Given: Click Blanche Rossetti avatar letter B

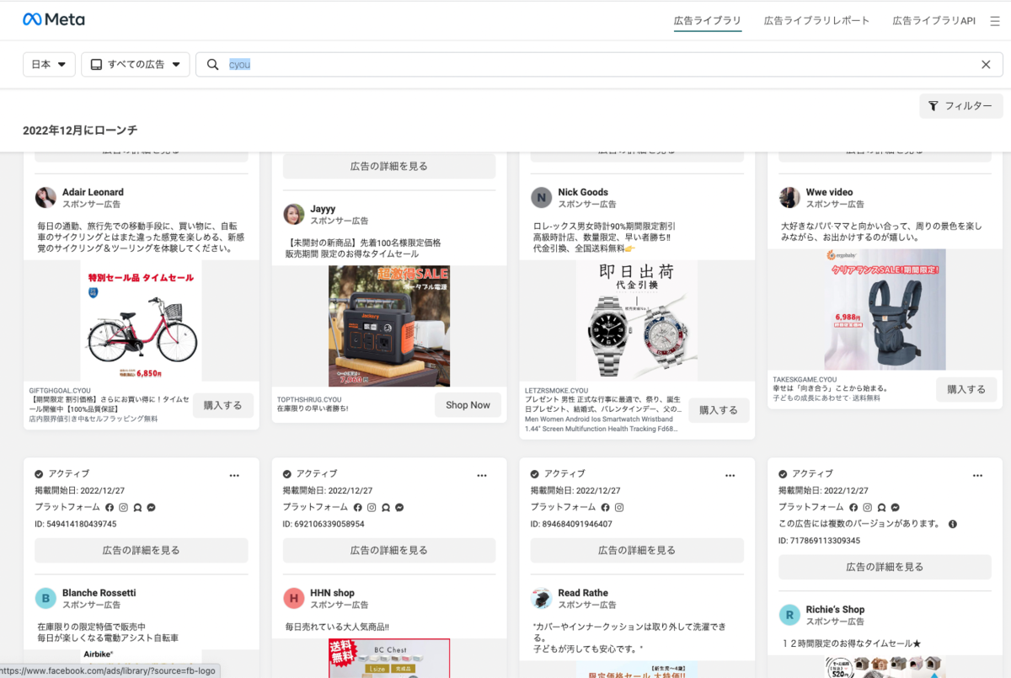Looking at the screenshot, I should click(45, 598).
